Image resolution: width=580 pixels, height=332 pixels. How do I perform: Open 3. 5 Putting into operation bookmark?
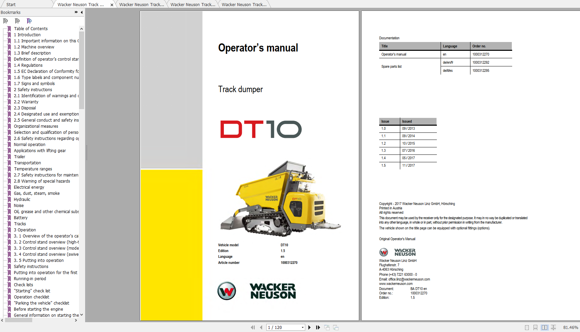[x=39, y=261]
